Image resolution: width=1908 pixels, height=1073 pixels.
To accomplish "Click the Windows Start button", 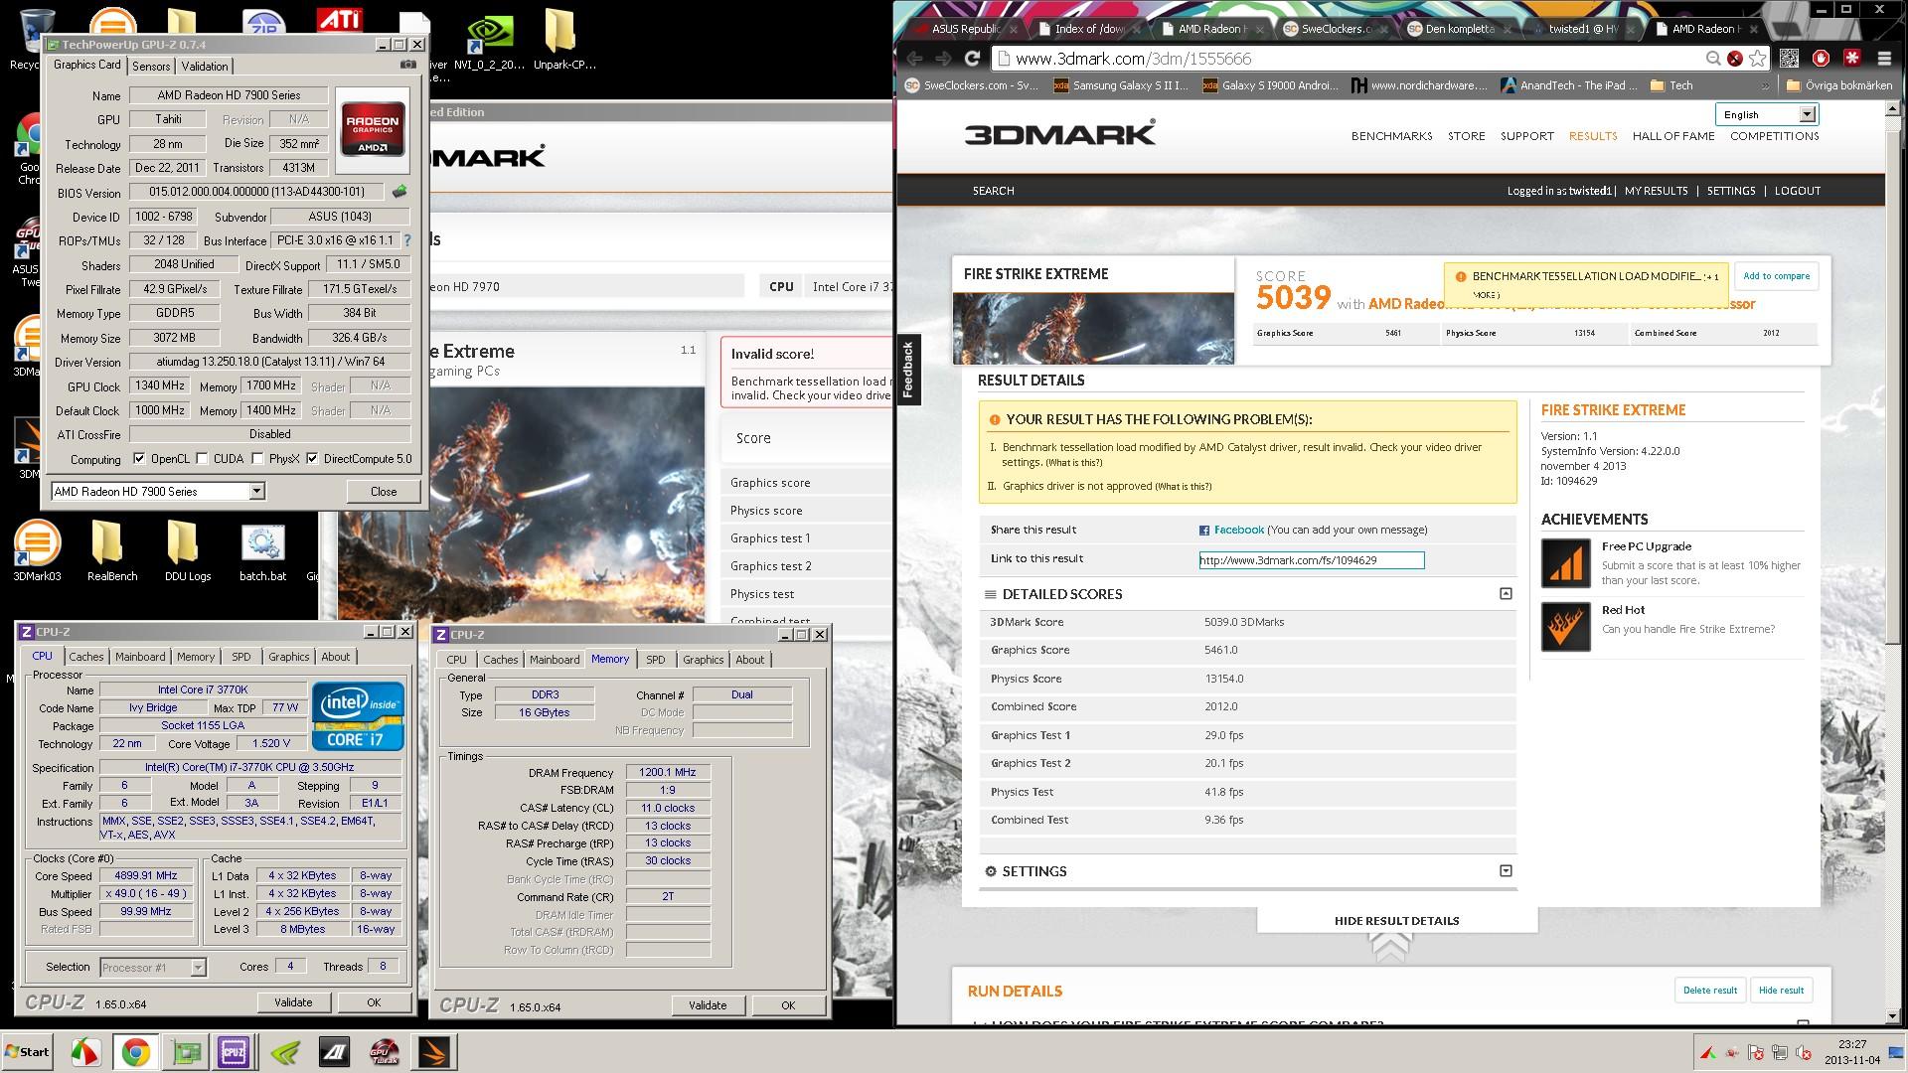I will pos(27,1052).
